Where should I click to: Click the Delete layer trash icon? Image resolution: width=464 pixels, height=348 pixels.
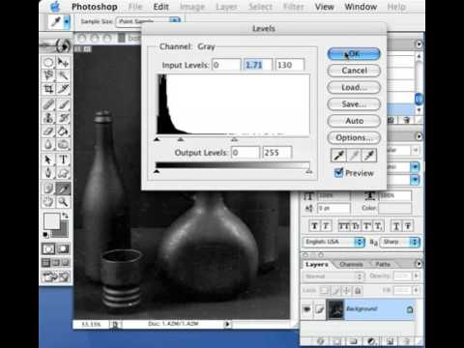point(406,341)
